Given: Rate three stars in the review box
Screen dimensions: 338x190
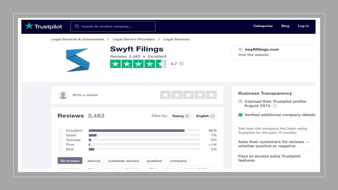Looking at the screenshot, I should click(188, 95).
